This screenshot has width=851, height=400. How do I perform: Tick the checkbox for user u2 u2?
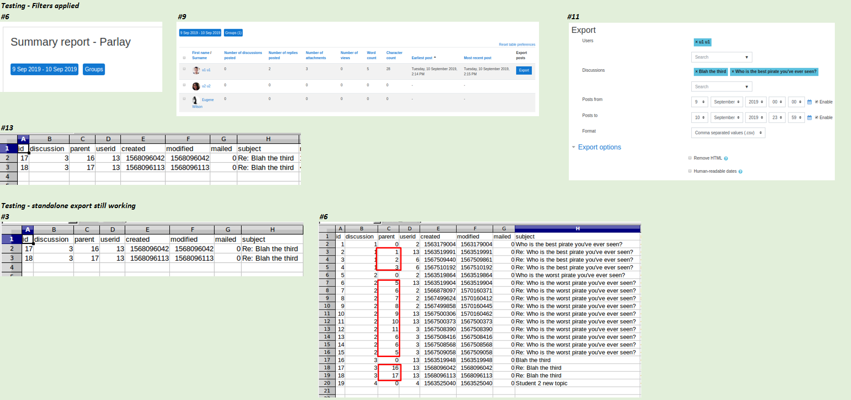[x=184, y=85]
